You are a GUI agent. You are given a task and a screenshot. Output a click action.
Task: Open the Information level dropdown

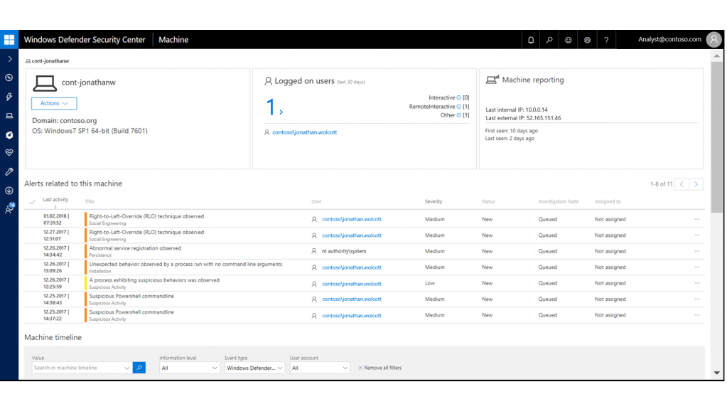(189, 368)
